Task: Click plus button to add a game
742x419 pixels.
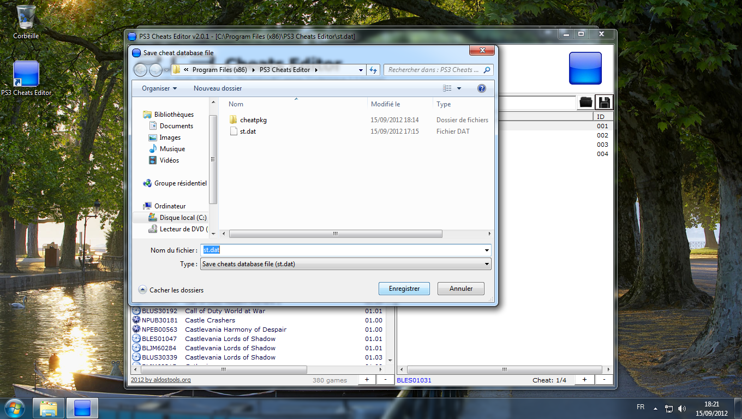Action: click(x=367, y=380)
